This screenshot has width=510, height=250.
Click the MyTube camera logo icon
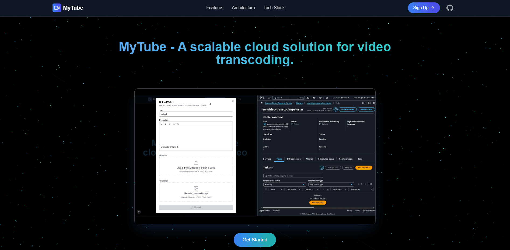(x=57, y=8)
